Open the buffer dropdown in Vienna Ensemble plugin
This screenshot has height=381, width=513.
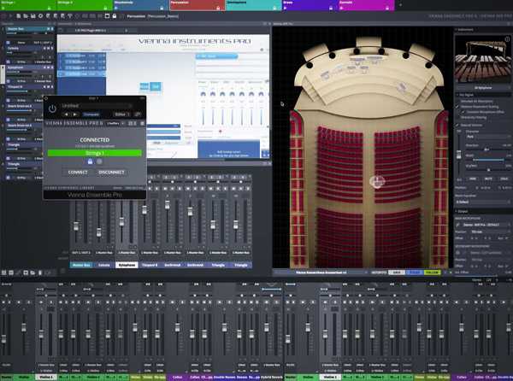[x=115, y=123]
